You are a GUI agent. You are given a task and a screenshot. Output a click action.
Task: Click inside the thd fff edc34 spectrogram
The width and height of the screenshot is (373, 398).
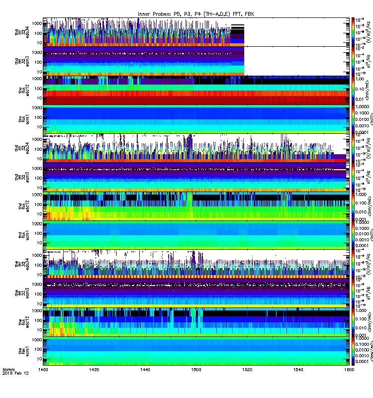[x=196, y=148]
